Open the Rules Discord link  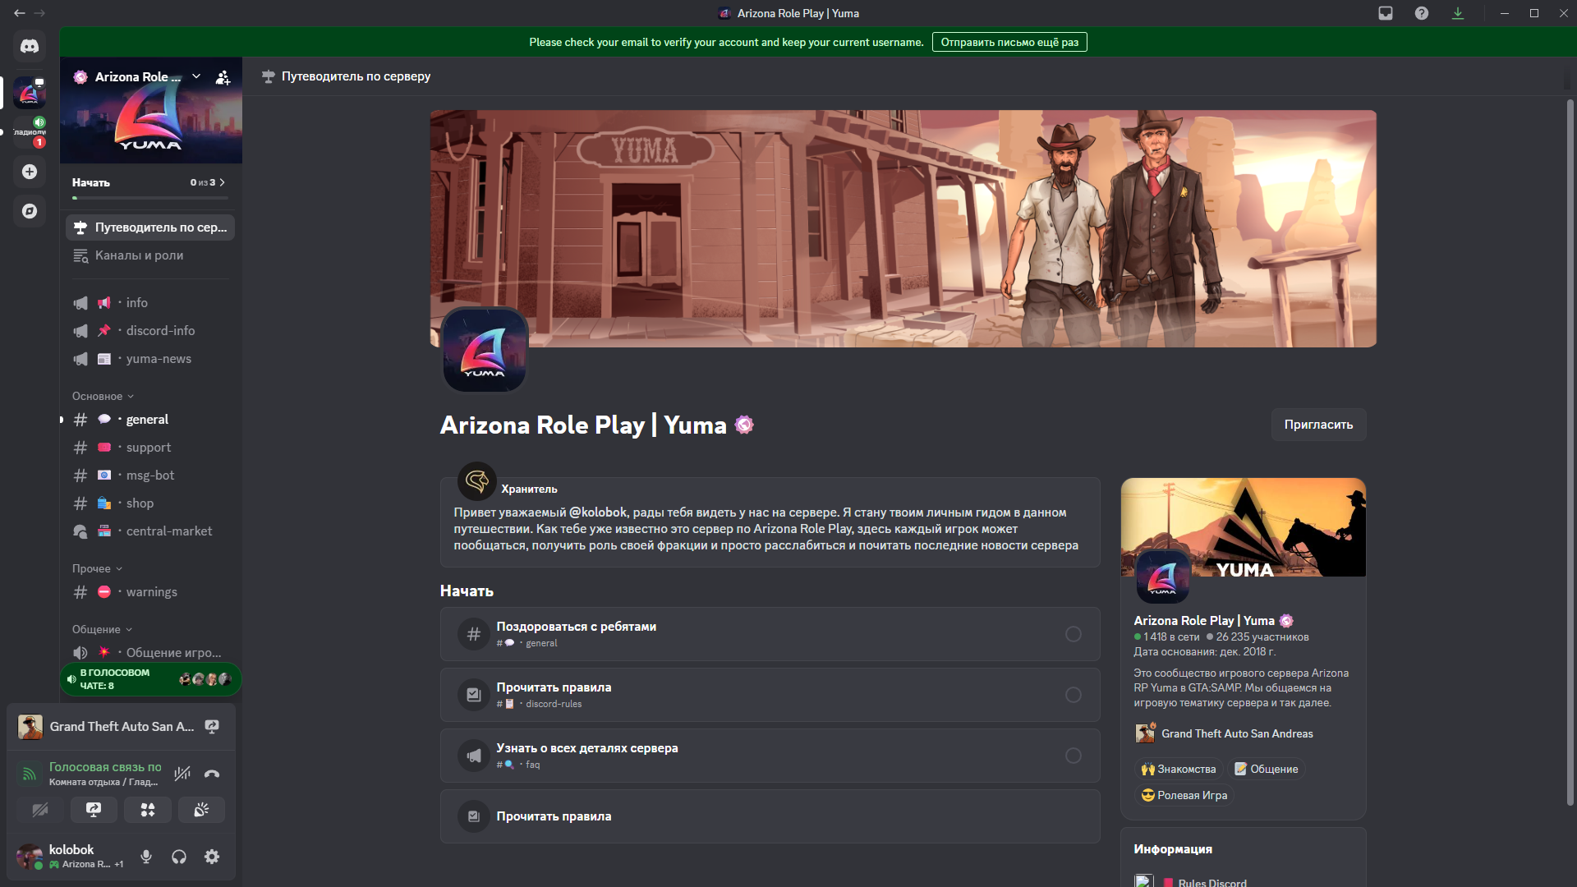1212,883
